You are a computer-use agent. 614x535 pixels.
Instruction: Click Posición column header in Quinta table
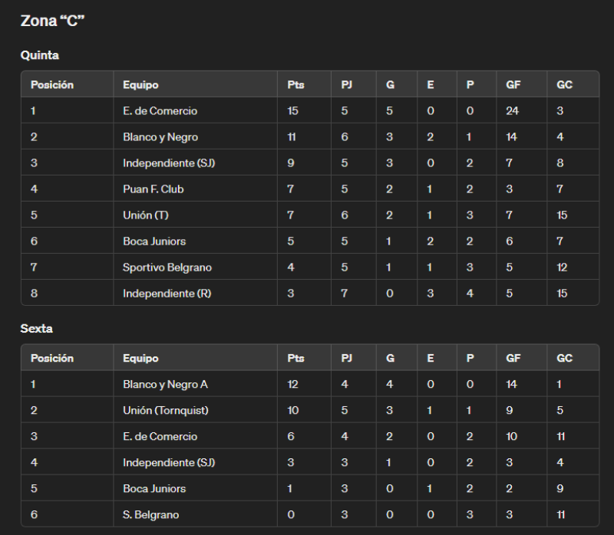pos(52,85)
